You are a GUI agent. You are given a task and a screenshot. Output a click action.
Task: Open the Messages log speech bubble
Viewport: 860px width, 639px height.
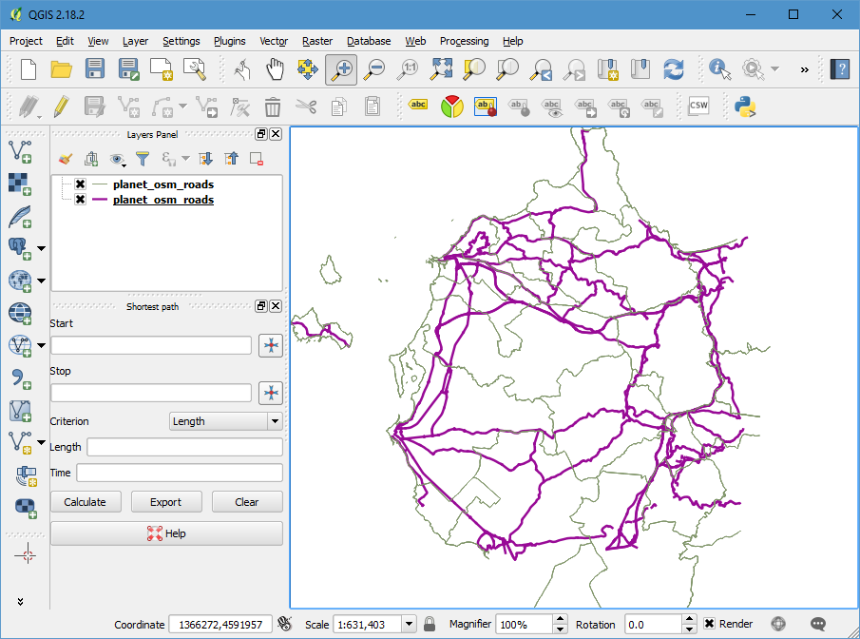pyautogui.click(x=818, y=624)
